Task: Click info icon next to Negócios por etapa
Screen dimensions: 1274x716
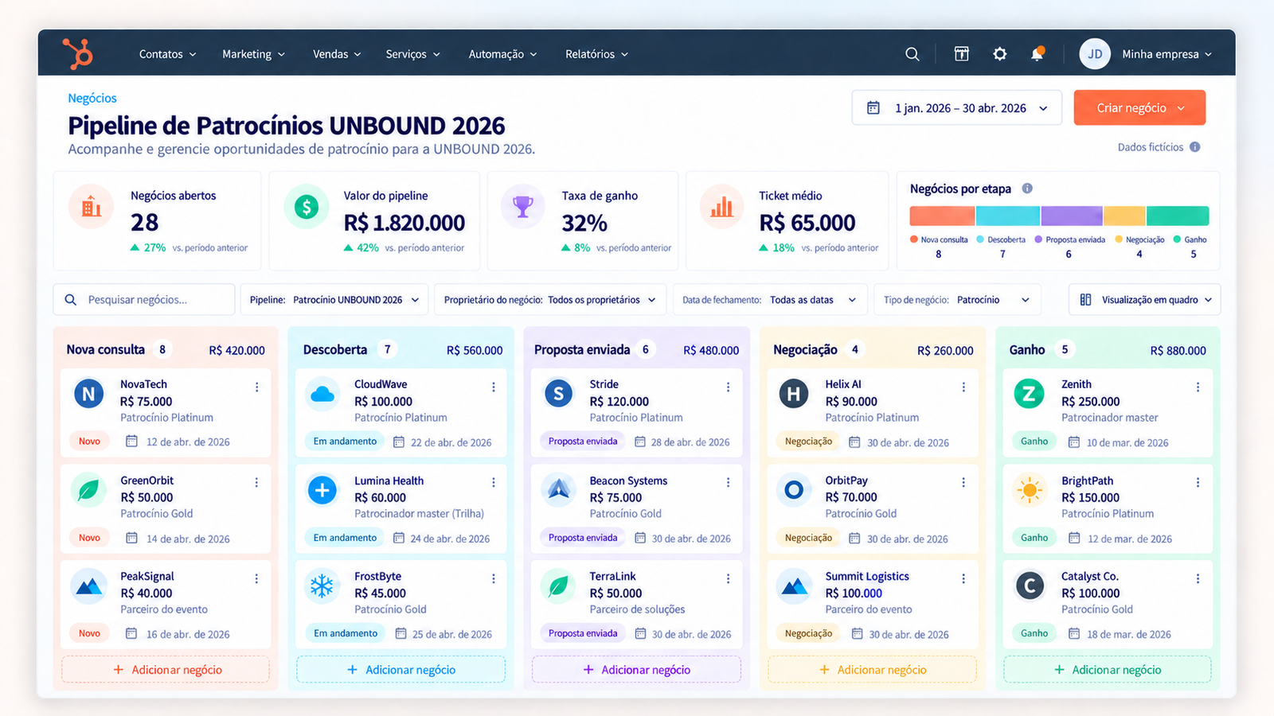Action: pos(1027,189)
